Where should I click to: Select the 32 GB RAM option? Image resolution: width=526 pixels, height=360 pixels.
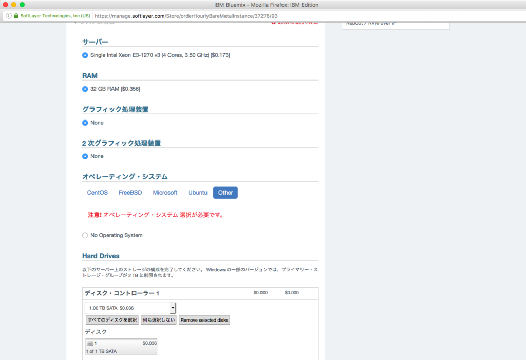point(84,89)
